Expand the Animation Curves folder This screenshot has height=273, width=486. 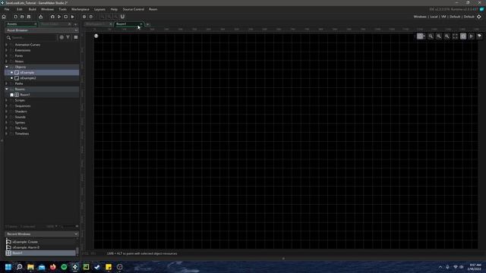click(7, 45)
